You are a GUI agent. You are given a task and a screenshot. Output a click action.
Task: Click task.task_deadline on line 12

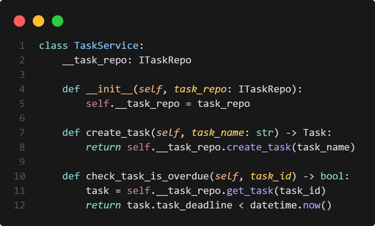179,205
